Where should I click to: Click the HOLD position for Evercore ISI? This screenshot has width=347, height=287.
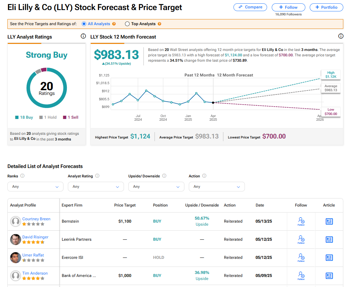[x=159, y=257]
